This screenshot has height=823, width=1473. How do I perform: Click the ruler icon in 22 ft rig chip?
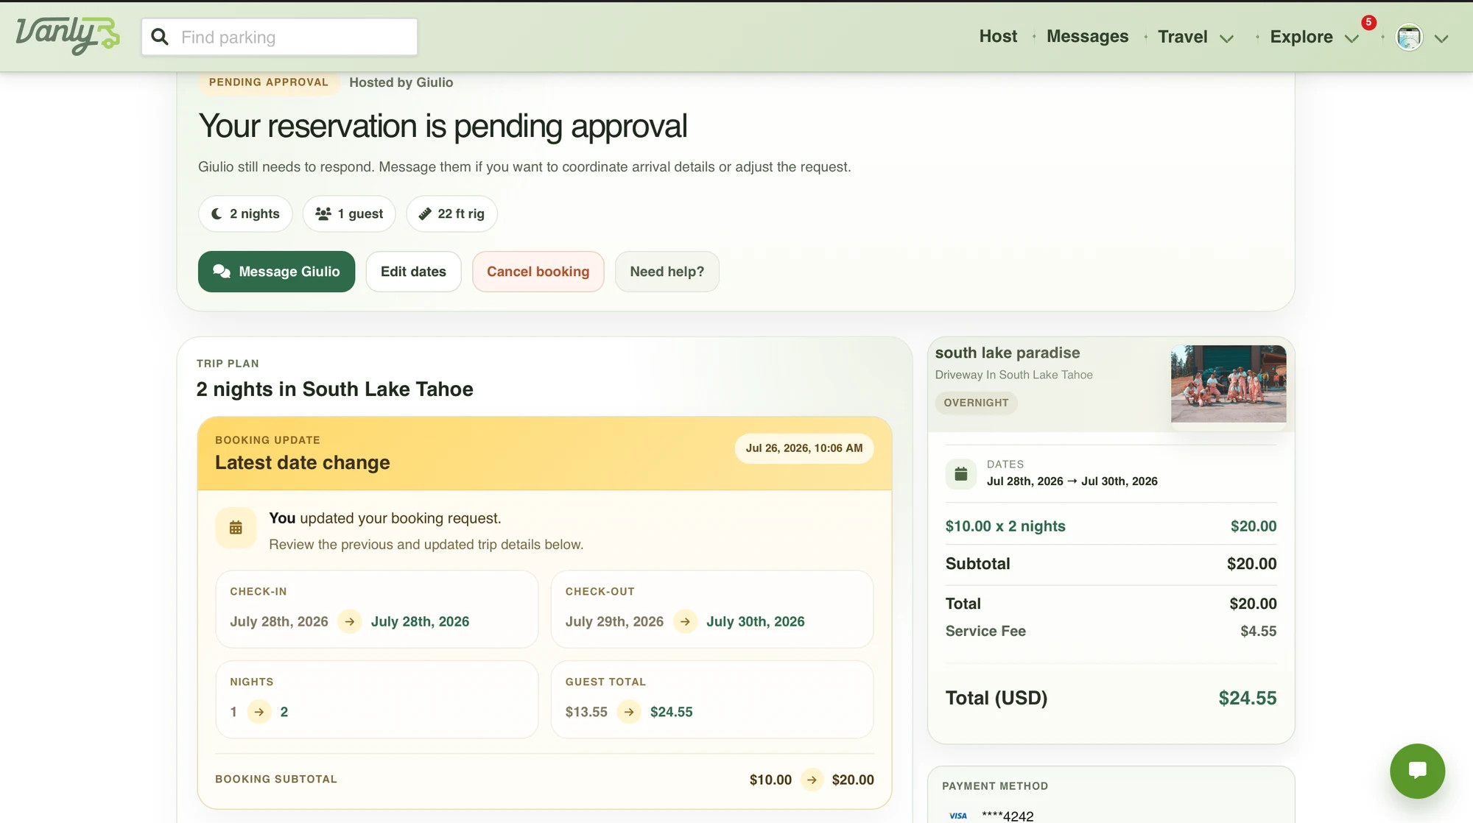pyautogui.click(x=425, y=213)
